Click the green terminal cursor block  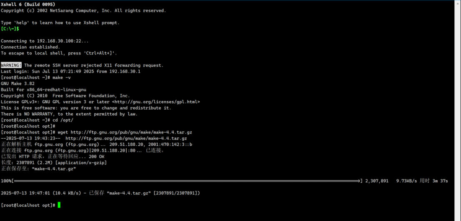(59, 205)
